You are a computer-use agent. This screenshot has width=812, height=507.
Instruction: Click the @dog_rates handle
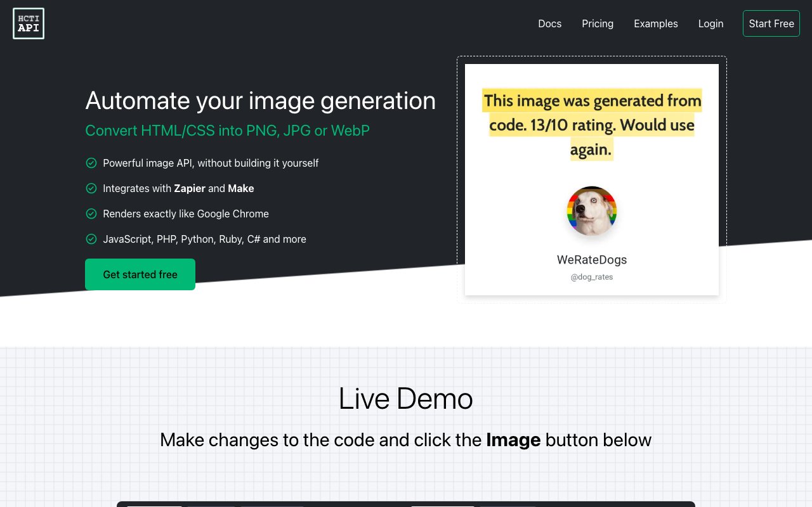[592, 277]
